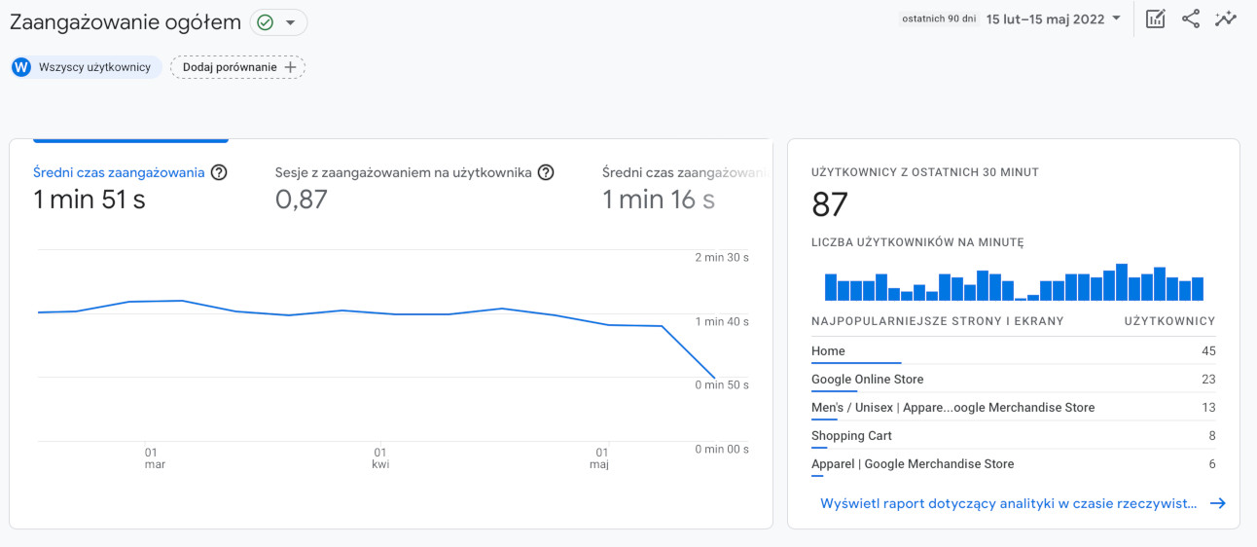The width and height of the screenshot is (1257, 547).
Task: Click the Home page row
Action: pyautogui.click(x=1014, y=351)
